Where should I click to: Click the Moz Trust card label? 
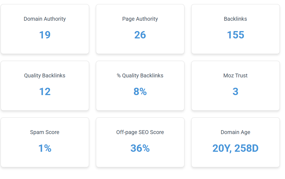[235, 75]
